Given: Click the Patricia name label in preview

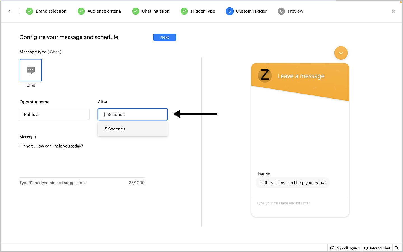Looking at the screenshot, I should pos(264,174).
